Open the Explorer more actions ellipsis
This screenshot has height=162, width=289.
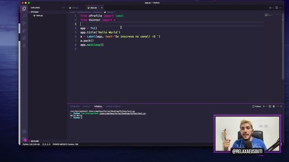(x=64, y=8)
